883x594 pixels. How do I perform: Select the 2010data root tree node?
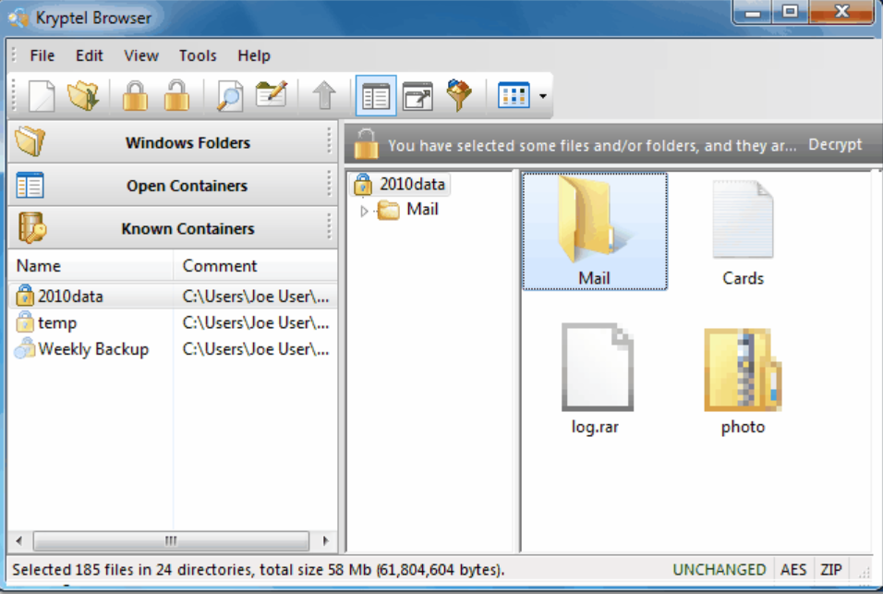click(x=399, y=184)
